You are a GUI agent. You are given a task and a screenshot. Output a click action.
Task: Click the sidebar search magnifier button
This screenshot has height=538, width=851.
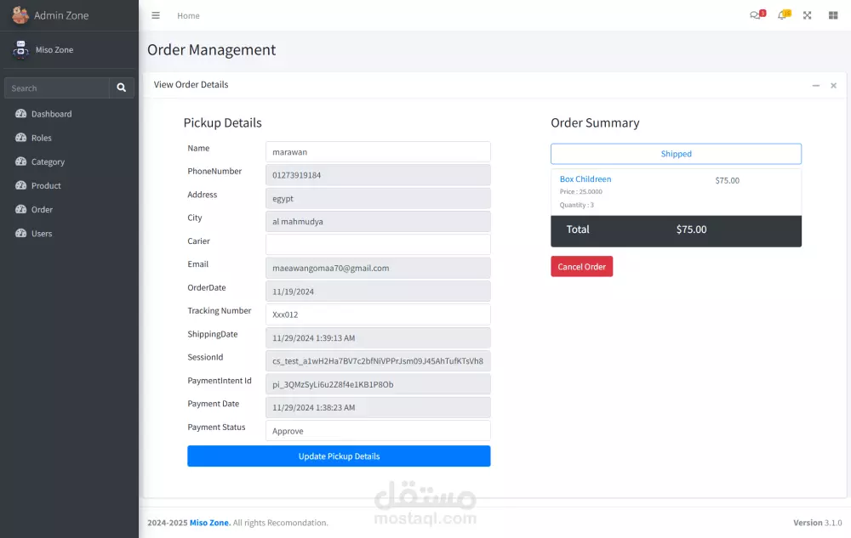tap(122, 88)
